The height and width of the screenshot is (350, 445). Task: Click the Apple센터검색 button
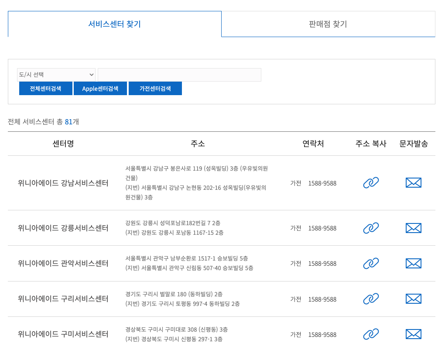[100, 89]
